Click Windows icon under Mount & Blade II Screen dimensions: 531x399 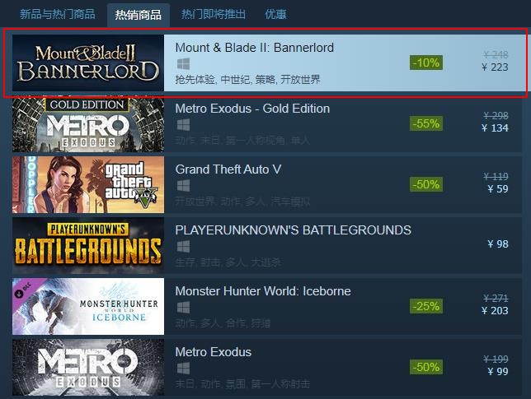tap(183, 64)
